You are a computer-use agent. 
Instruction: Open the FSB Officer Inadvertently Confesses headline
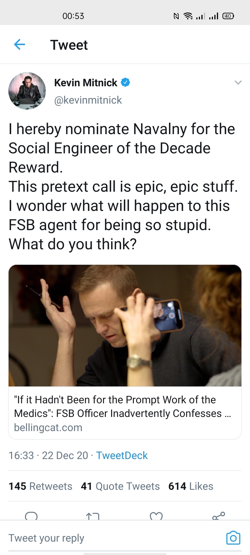[x=122, y=406]
